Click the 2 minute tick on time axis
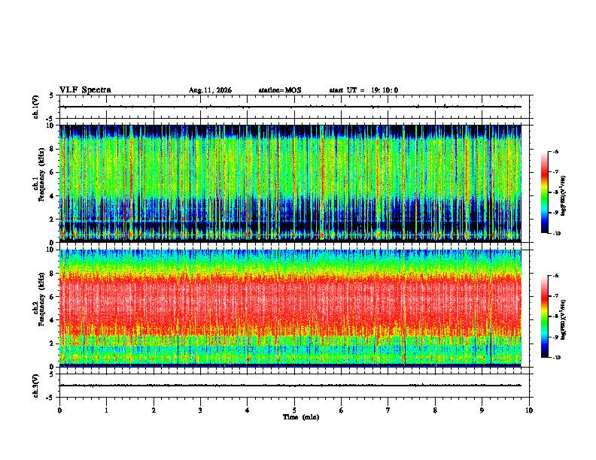Screen dimensions: 596x460 [154, 410]
